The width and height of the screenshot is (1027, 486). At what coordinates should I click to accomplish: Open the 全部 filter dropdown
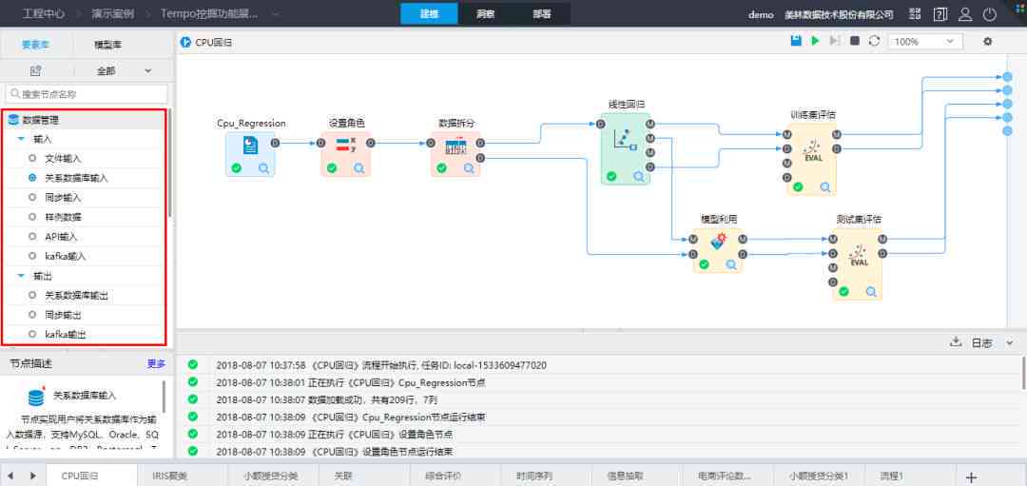click(x=124, y=70)
